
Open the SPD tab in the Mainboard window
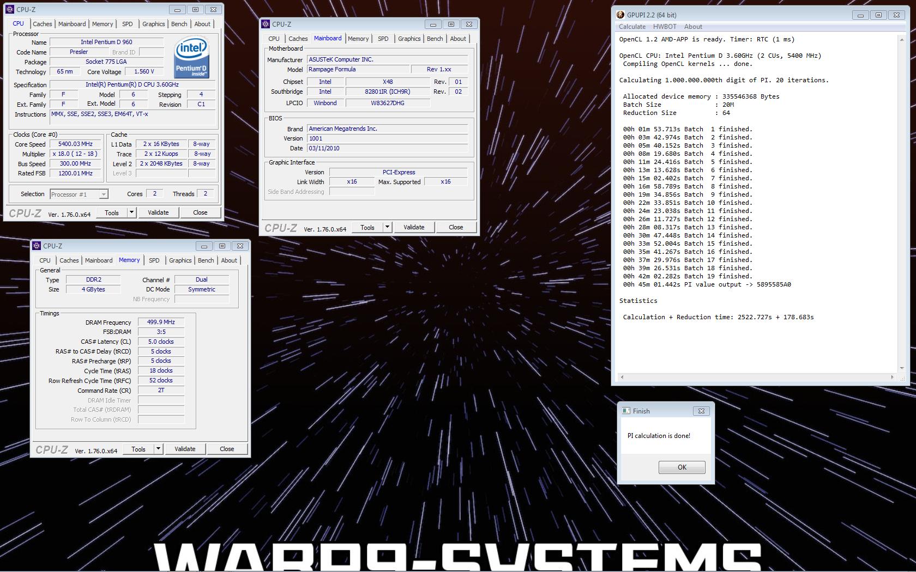[x=383, y=39]
